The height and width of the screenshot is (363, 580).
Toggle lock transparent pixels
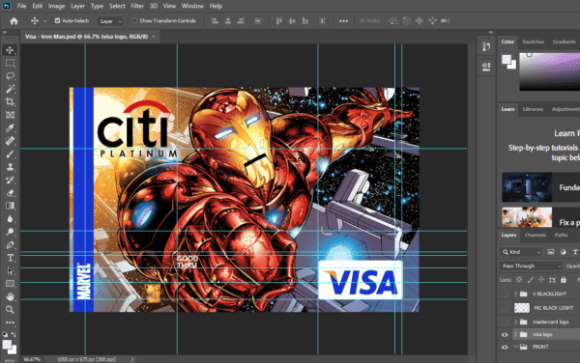(519, 280)
